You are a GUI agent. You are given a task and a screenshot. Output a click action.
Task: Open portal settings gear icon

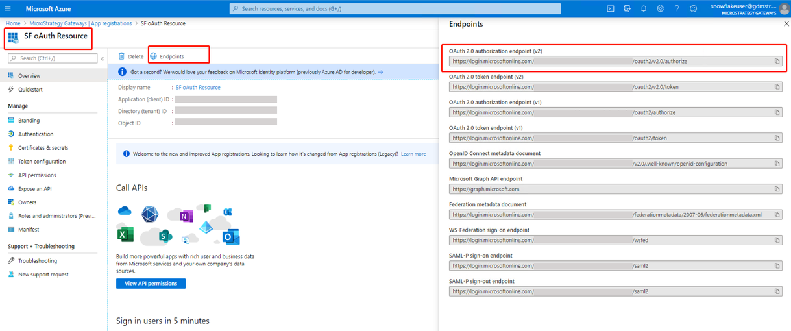click(x=660, y=9)
